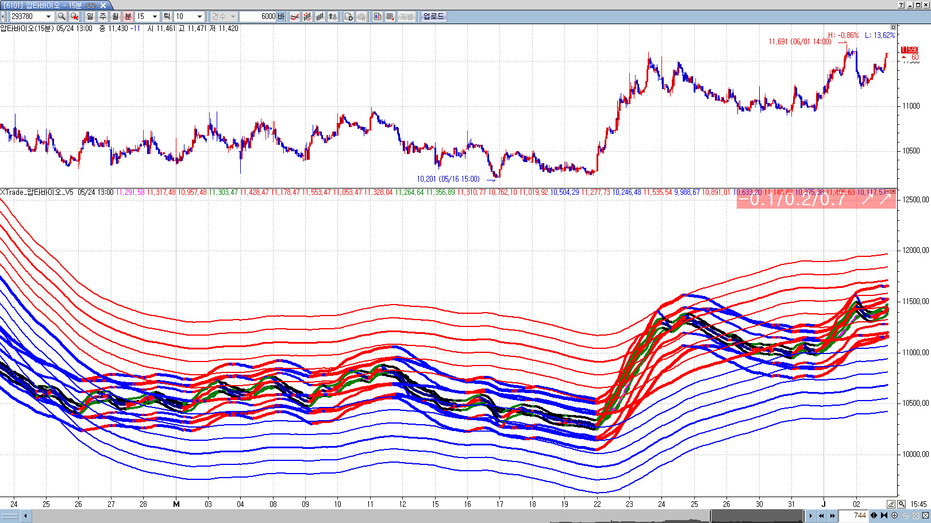Click the 744 bar count input field
The width and height of the screenshot is (931, 523).
[x=853, y=516]
